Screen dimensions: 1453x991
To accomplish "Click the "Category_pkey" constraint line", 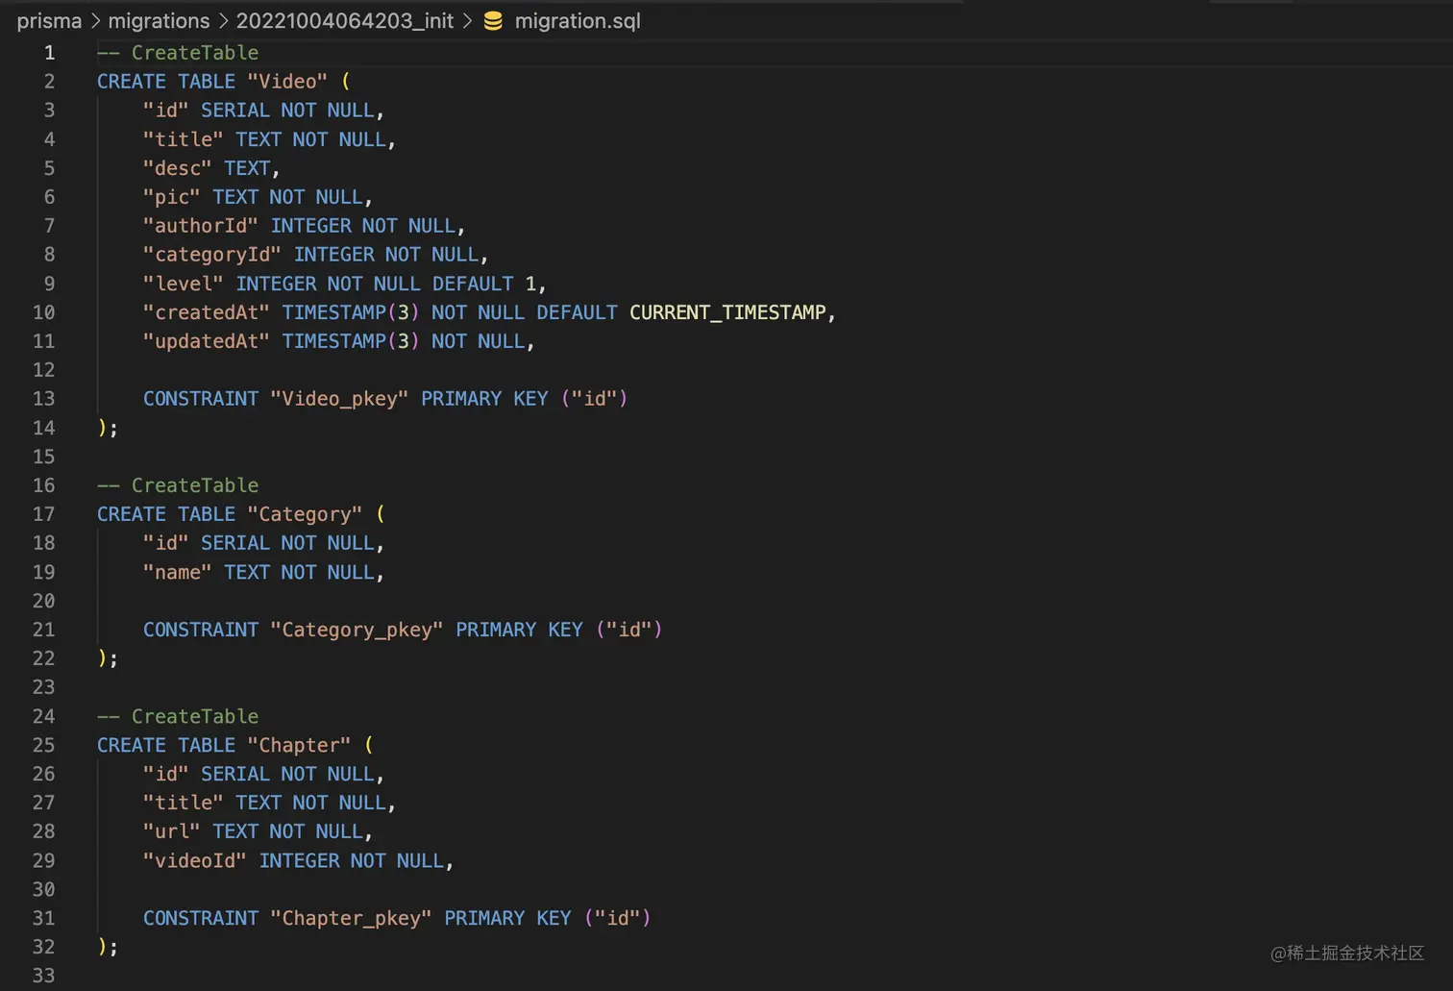I will 403,630.
